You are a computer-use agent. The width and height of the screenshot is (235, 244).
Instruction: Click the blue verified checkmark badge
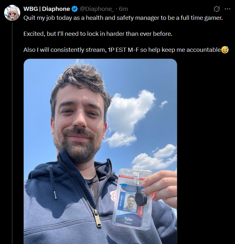[x=75, y=9]
